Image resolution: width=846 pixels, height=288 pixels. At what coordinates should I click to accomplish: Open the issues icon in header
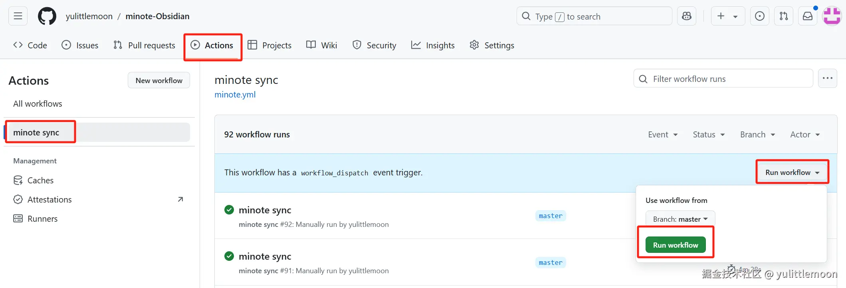(759, 16)
